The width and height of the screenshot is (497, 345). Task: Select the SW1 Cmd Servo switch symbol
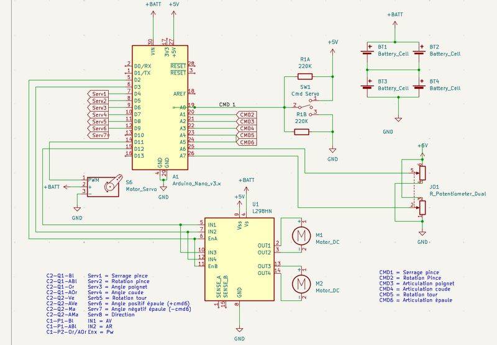[x=305, y=107]
